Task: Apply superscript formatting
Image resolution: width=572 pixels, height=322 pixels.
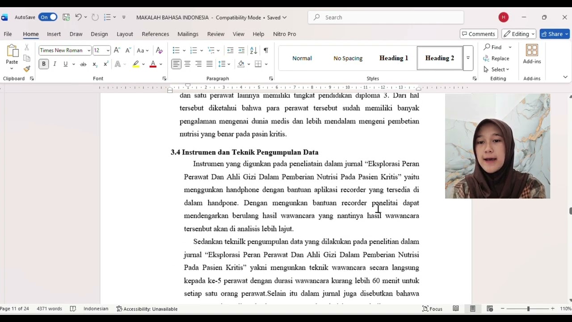Action: tap(106, 64)
